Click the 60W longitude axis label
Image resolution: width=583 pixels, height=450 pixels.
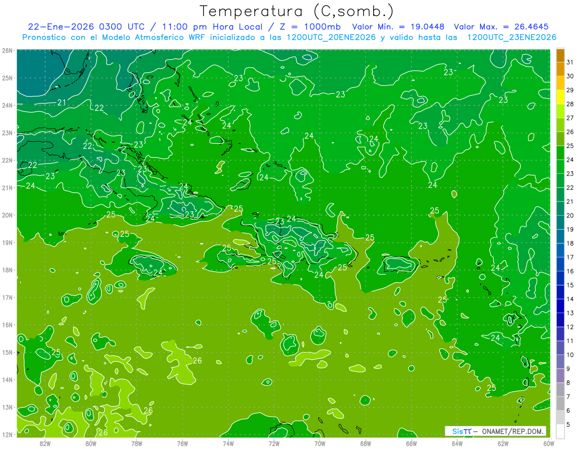point(549,443)
